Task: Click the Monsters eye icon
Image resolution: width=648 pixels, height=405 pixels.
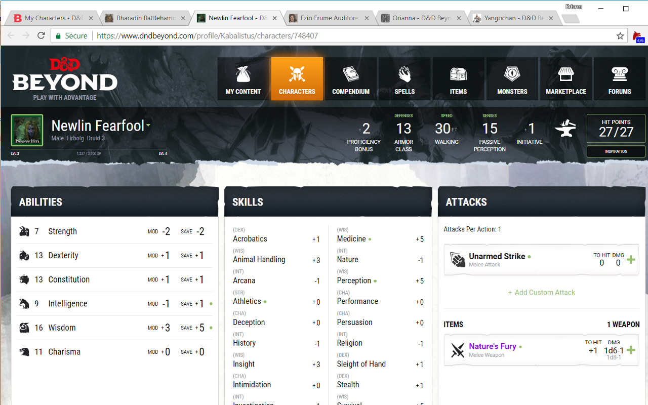Action: (512, 74)
